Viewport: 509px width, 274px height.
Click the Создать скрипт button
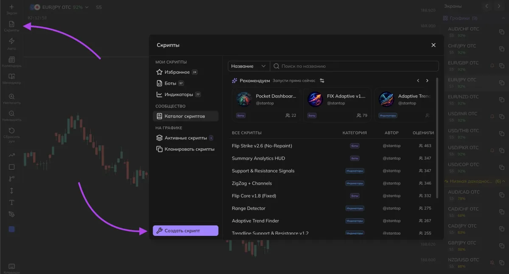point(186,231)
